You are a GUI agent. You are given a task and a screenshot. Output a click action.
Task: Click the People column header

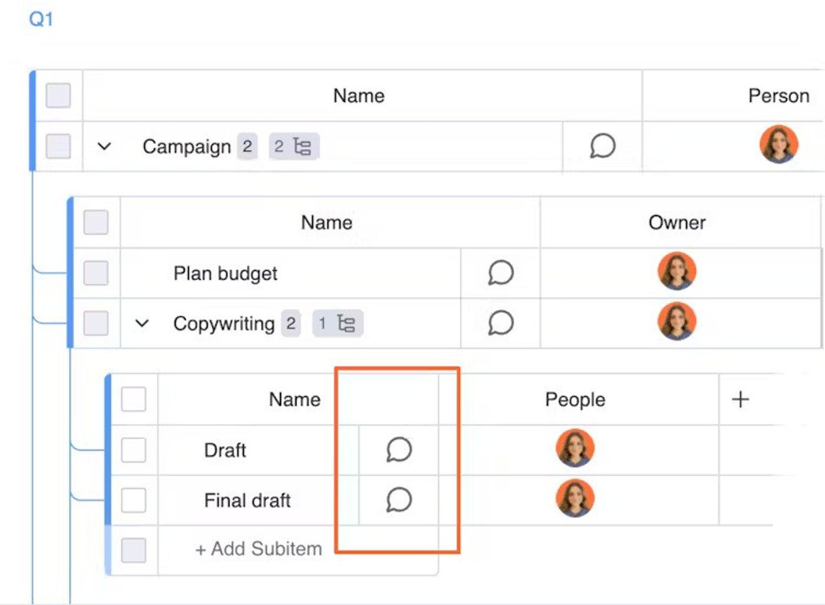pyautogui.click(x=575, y=400)
